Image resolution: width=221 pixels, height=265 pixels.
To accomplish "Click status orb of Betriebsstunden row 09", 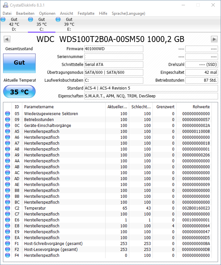I will [8, 119].
